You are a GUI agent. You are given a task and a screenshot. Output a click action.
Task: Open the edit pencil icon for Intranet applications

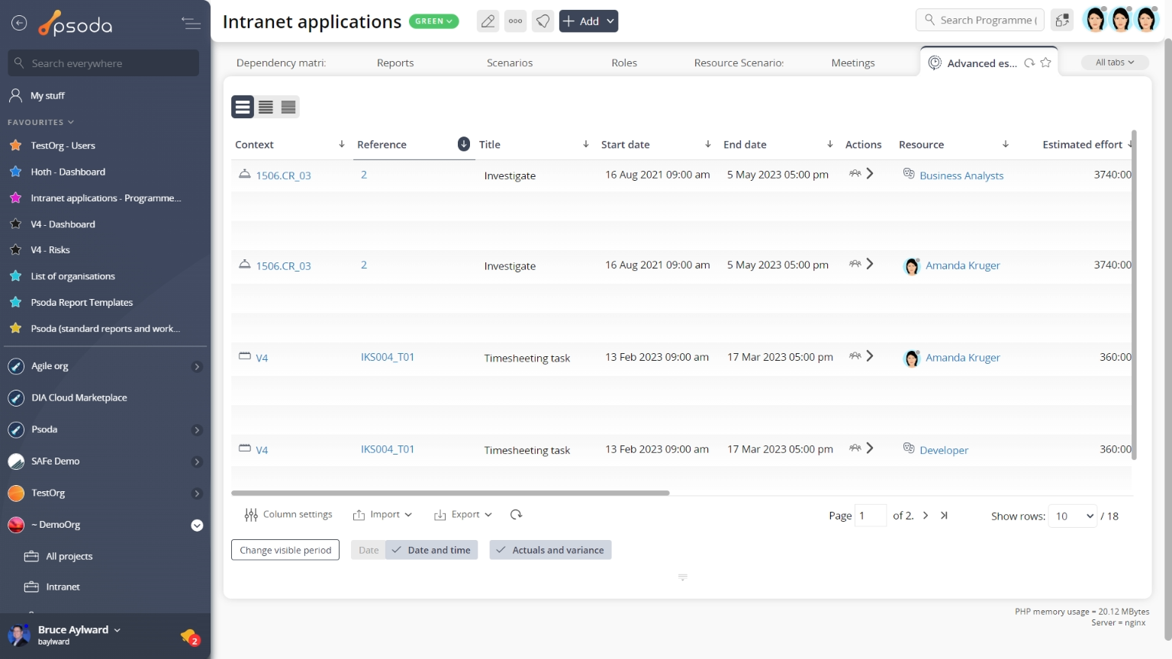coord(488,21)
